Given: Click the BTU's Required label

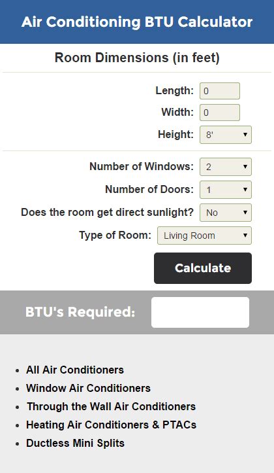Looking at the screenshot, I should pyautogui.click(x=80, y=312).
